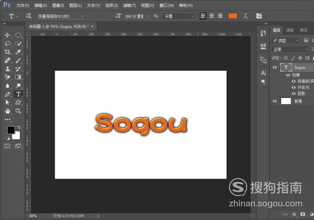Select the Lasso tool
This screenshot has height=220, width=314.
[8, 43]
